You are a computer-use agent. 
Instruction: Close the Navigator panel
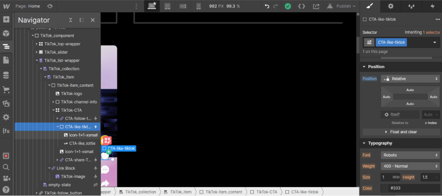(x=93, y=20)
